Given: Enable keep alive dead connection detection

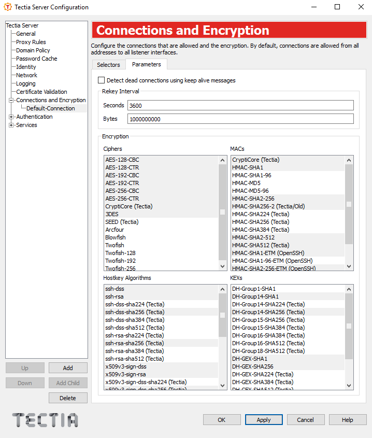Looking at the screenshot, I should point(102,80).
